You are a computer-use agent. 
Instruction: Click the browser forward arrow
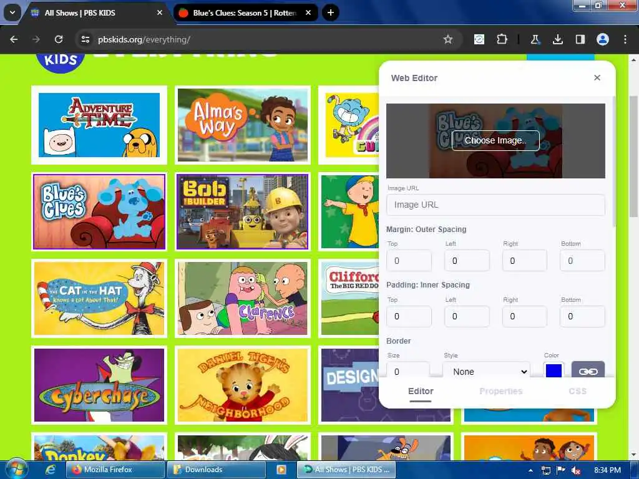36,39
